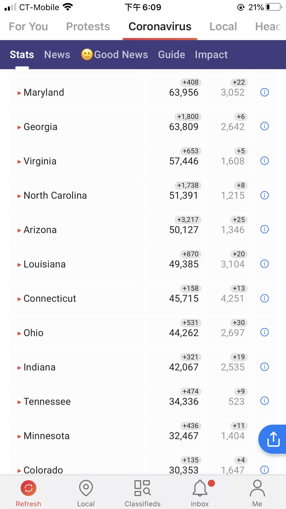Tap the Refresh icon in bottom bar

(x=28, y=488)
